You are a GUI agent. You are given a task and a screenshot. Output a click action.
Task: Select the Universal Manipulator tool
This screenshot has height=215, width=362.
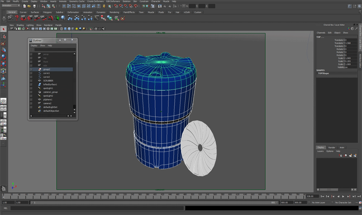tap(3, 71)
